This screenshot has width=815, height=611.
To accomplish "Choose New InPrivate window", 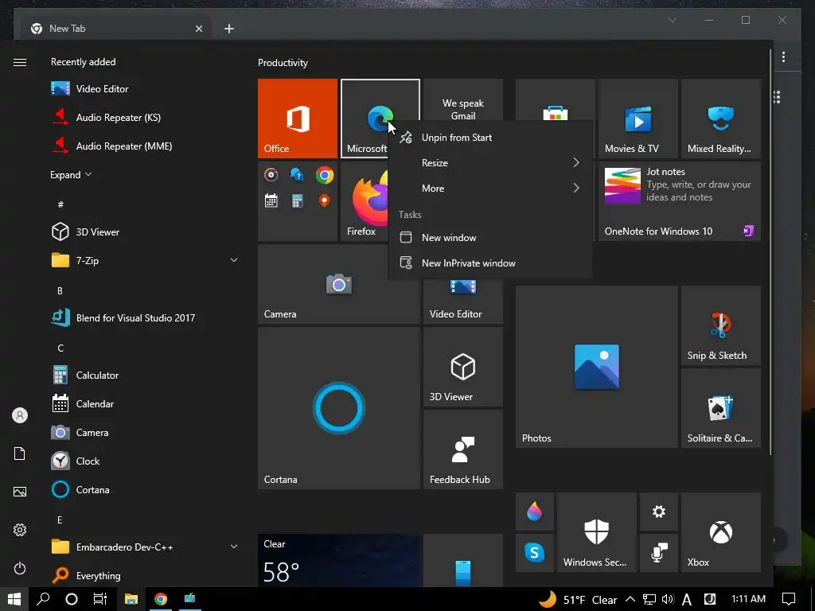I will [490, 263].
